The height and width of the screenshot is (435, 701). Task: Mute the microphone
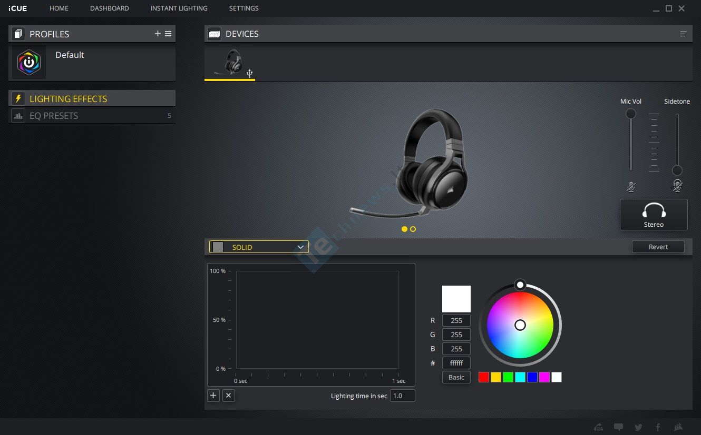point(631,186)
